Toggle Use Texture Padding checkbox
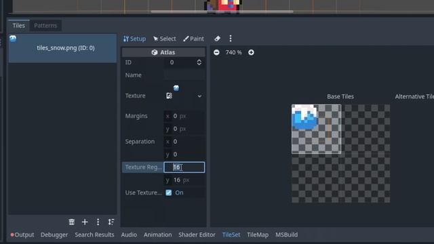Image resolution: width=434 pixels, height=244 pixels. click(x=169, y=192)
